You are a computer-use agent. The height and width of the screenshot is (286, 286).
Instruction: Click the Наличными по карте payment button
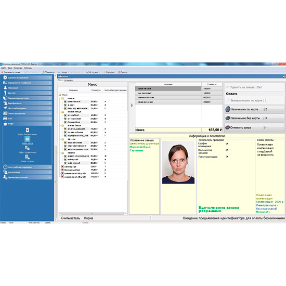pyautogui.click(x=254, y=109)
